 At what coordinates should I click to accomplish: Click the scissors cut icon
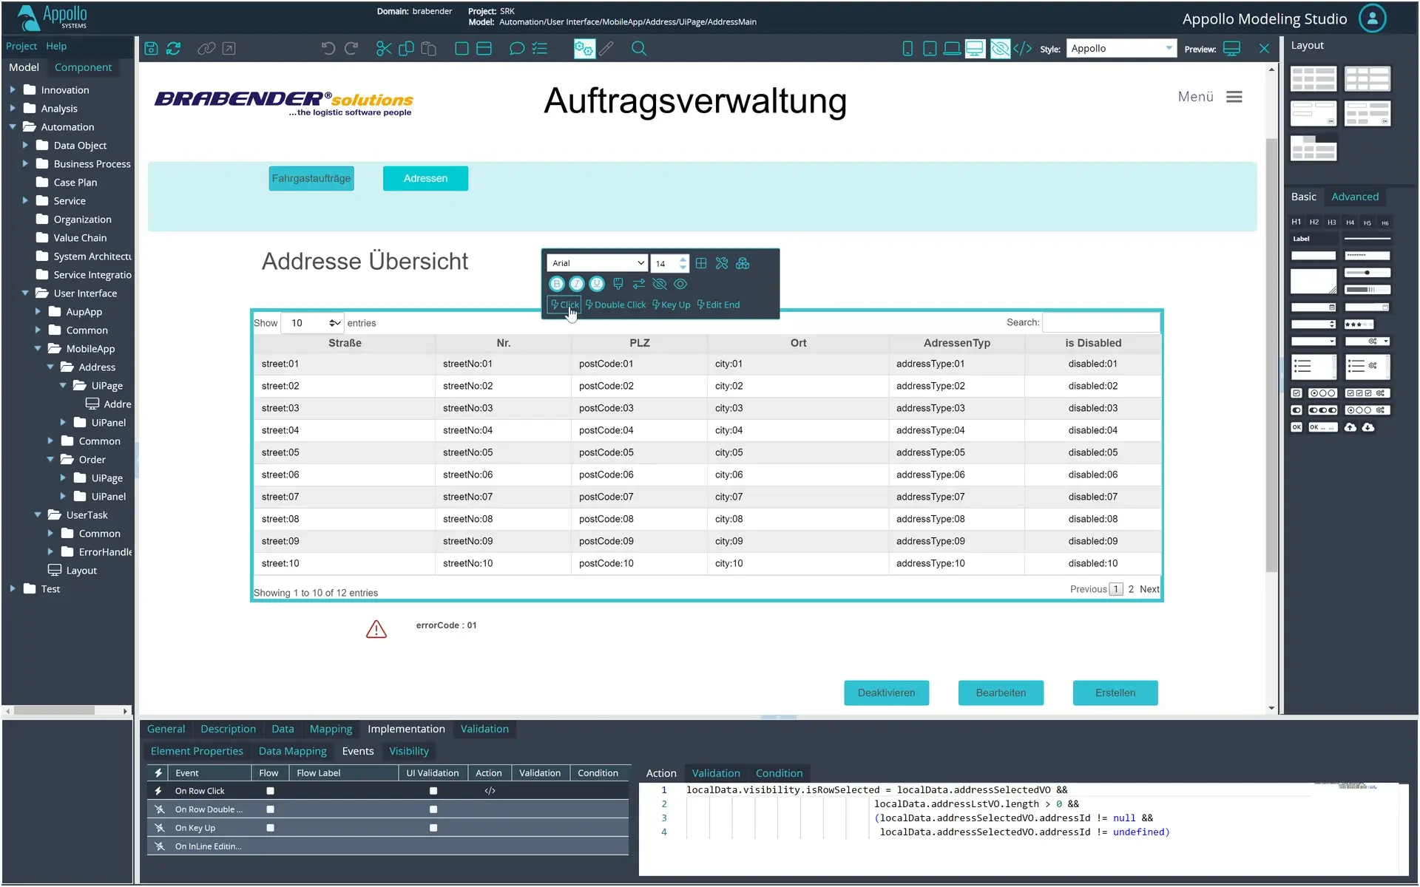pyautogui.click(x=384, y=49)
